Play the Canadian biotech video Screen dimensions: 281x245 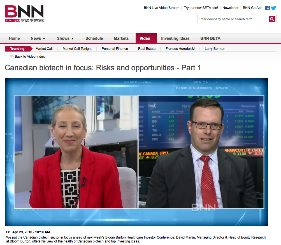click(136, 152)
